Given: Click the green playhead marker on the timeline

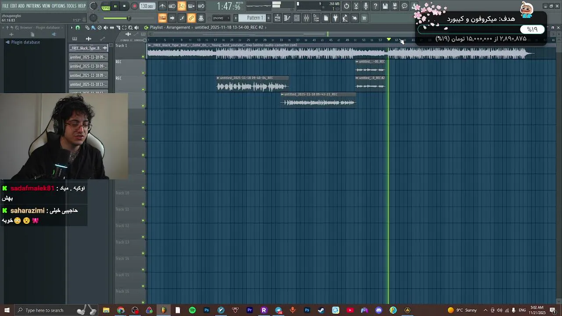Looking at the screenshot, I should point(389,40).
